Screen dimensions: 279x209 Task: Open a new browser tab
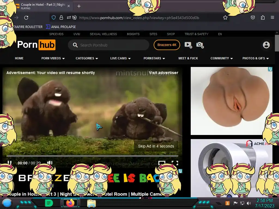tap(79, 6)
